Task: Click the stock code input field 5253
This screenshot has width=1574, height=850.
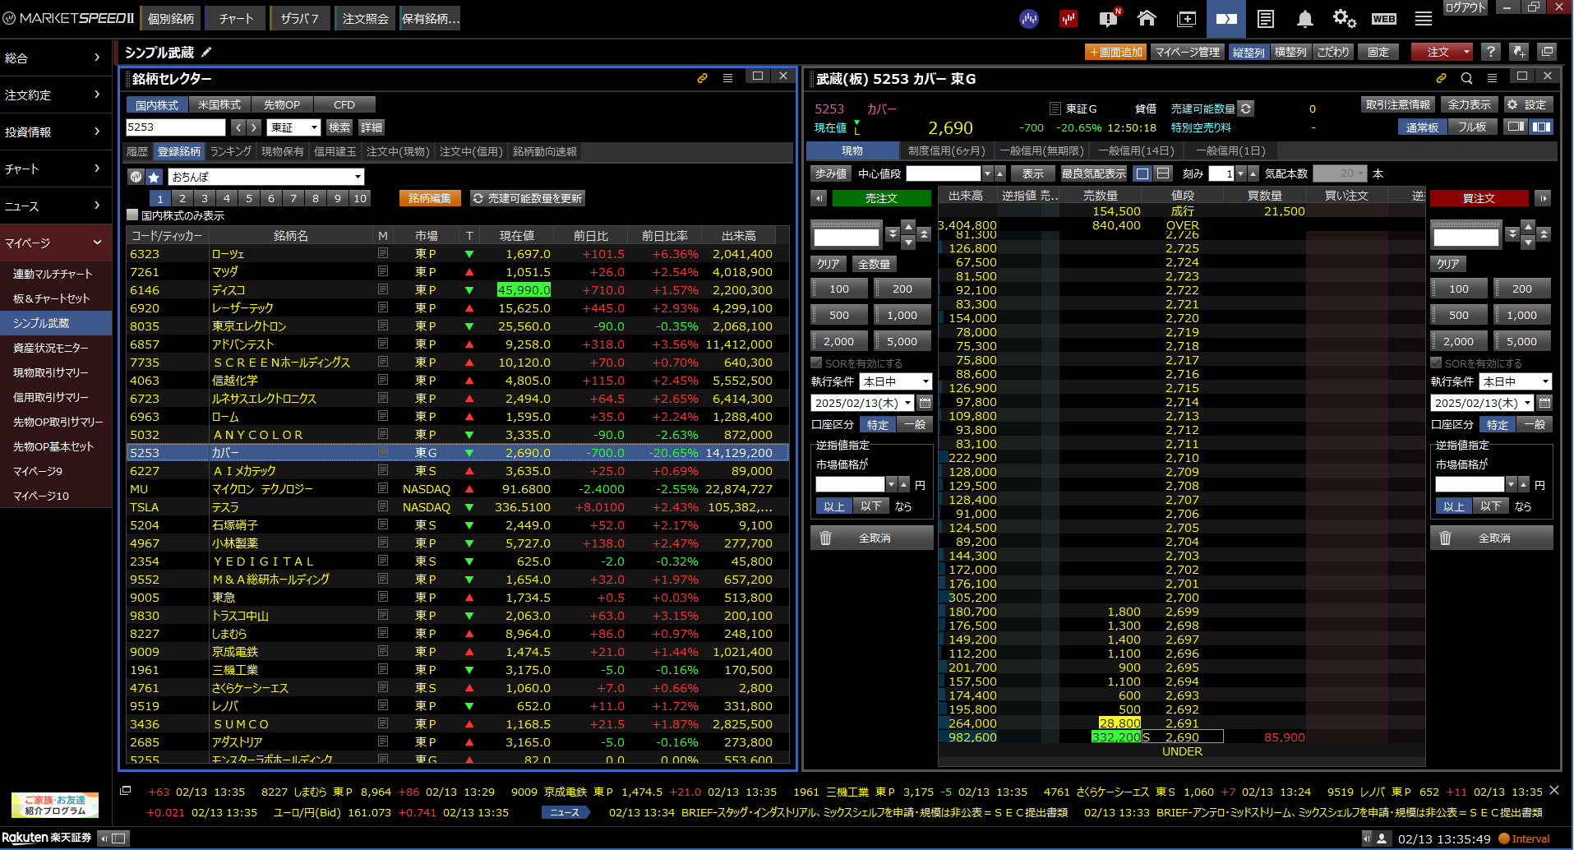Action: point(175,127)
